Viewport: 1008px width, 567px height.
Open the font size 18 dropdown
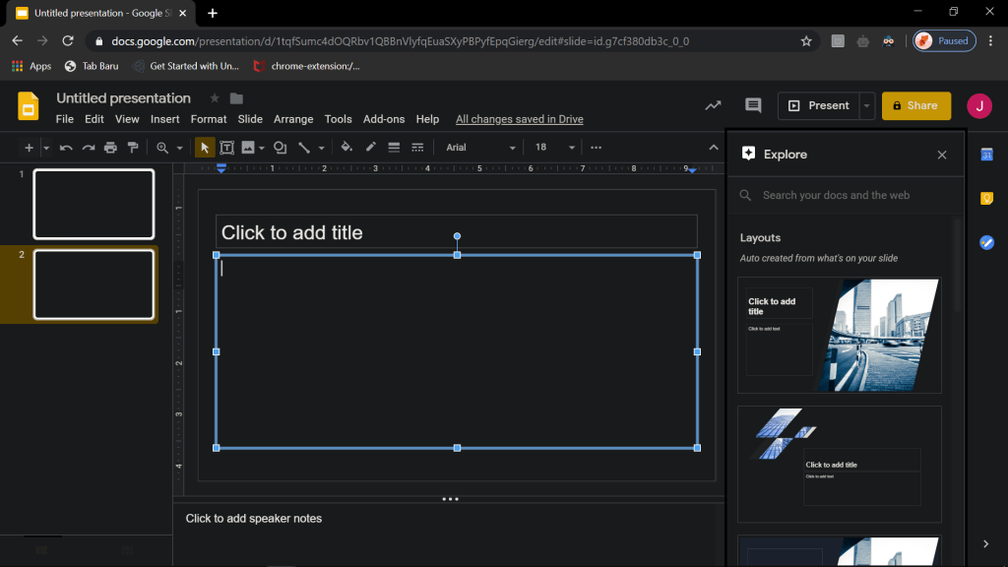coord(554,148)
